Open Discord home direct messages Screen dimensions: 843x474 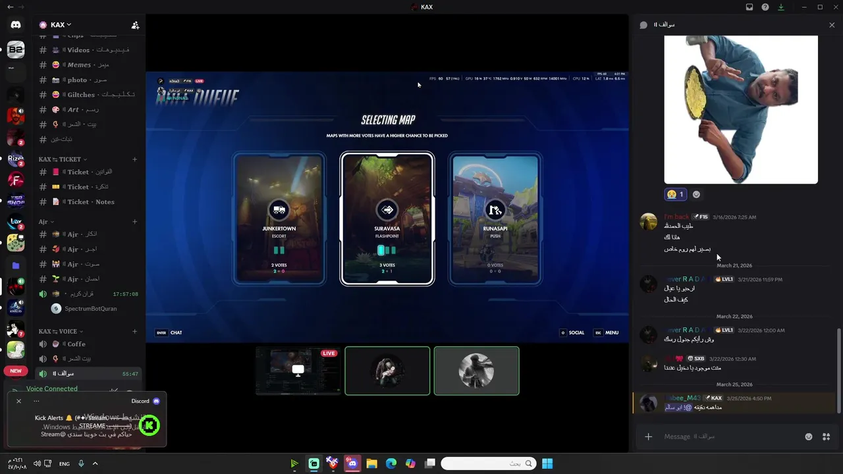click(x=16, y=25)
